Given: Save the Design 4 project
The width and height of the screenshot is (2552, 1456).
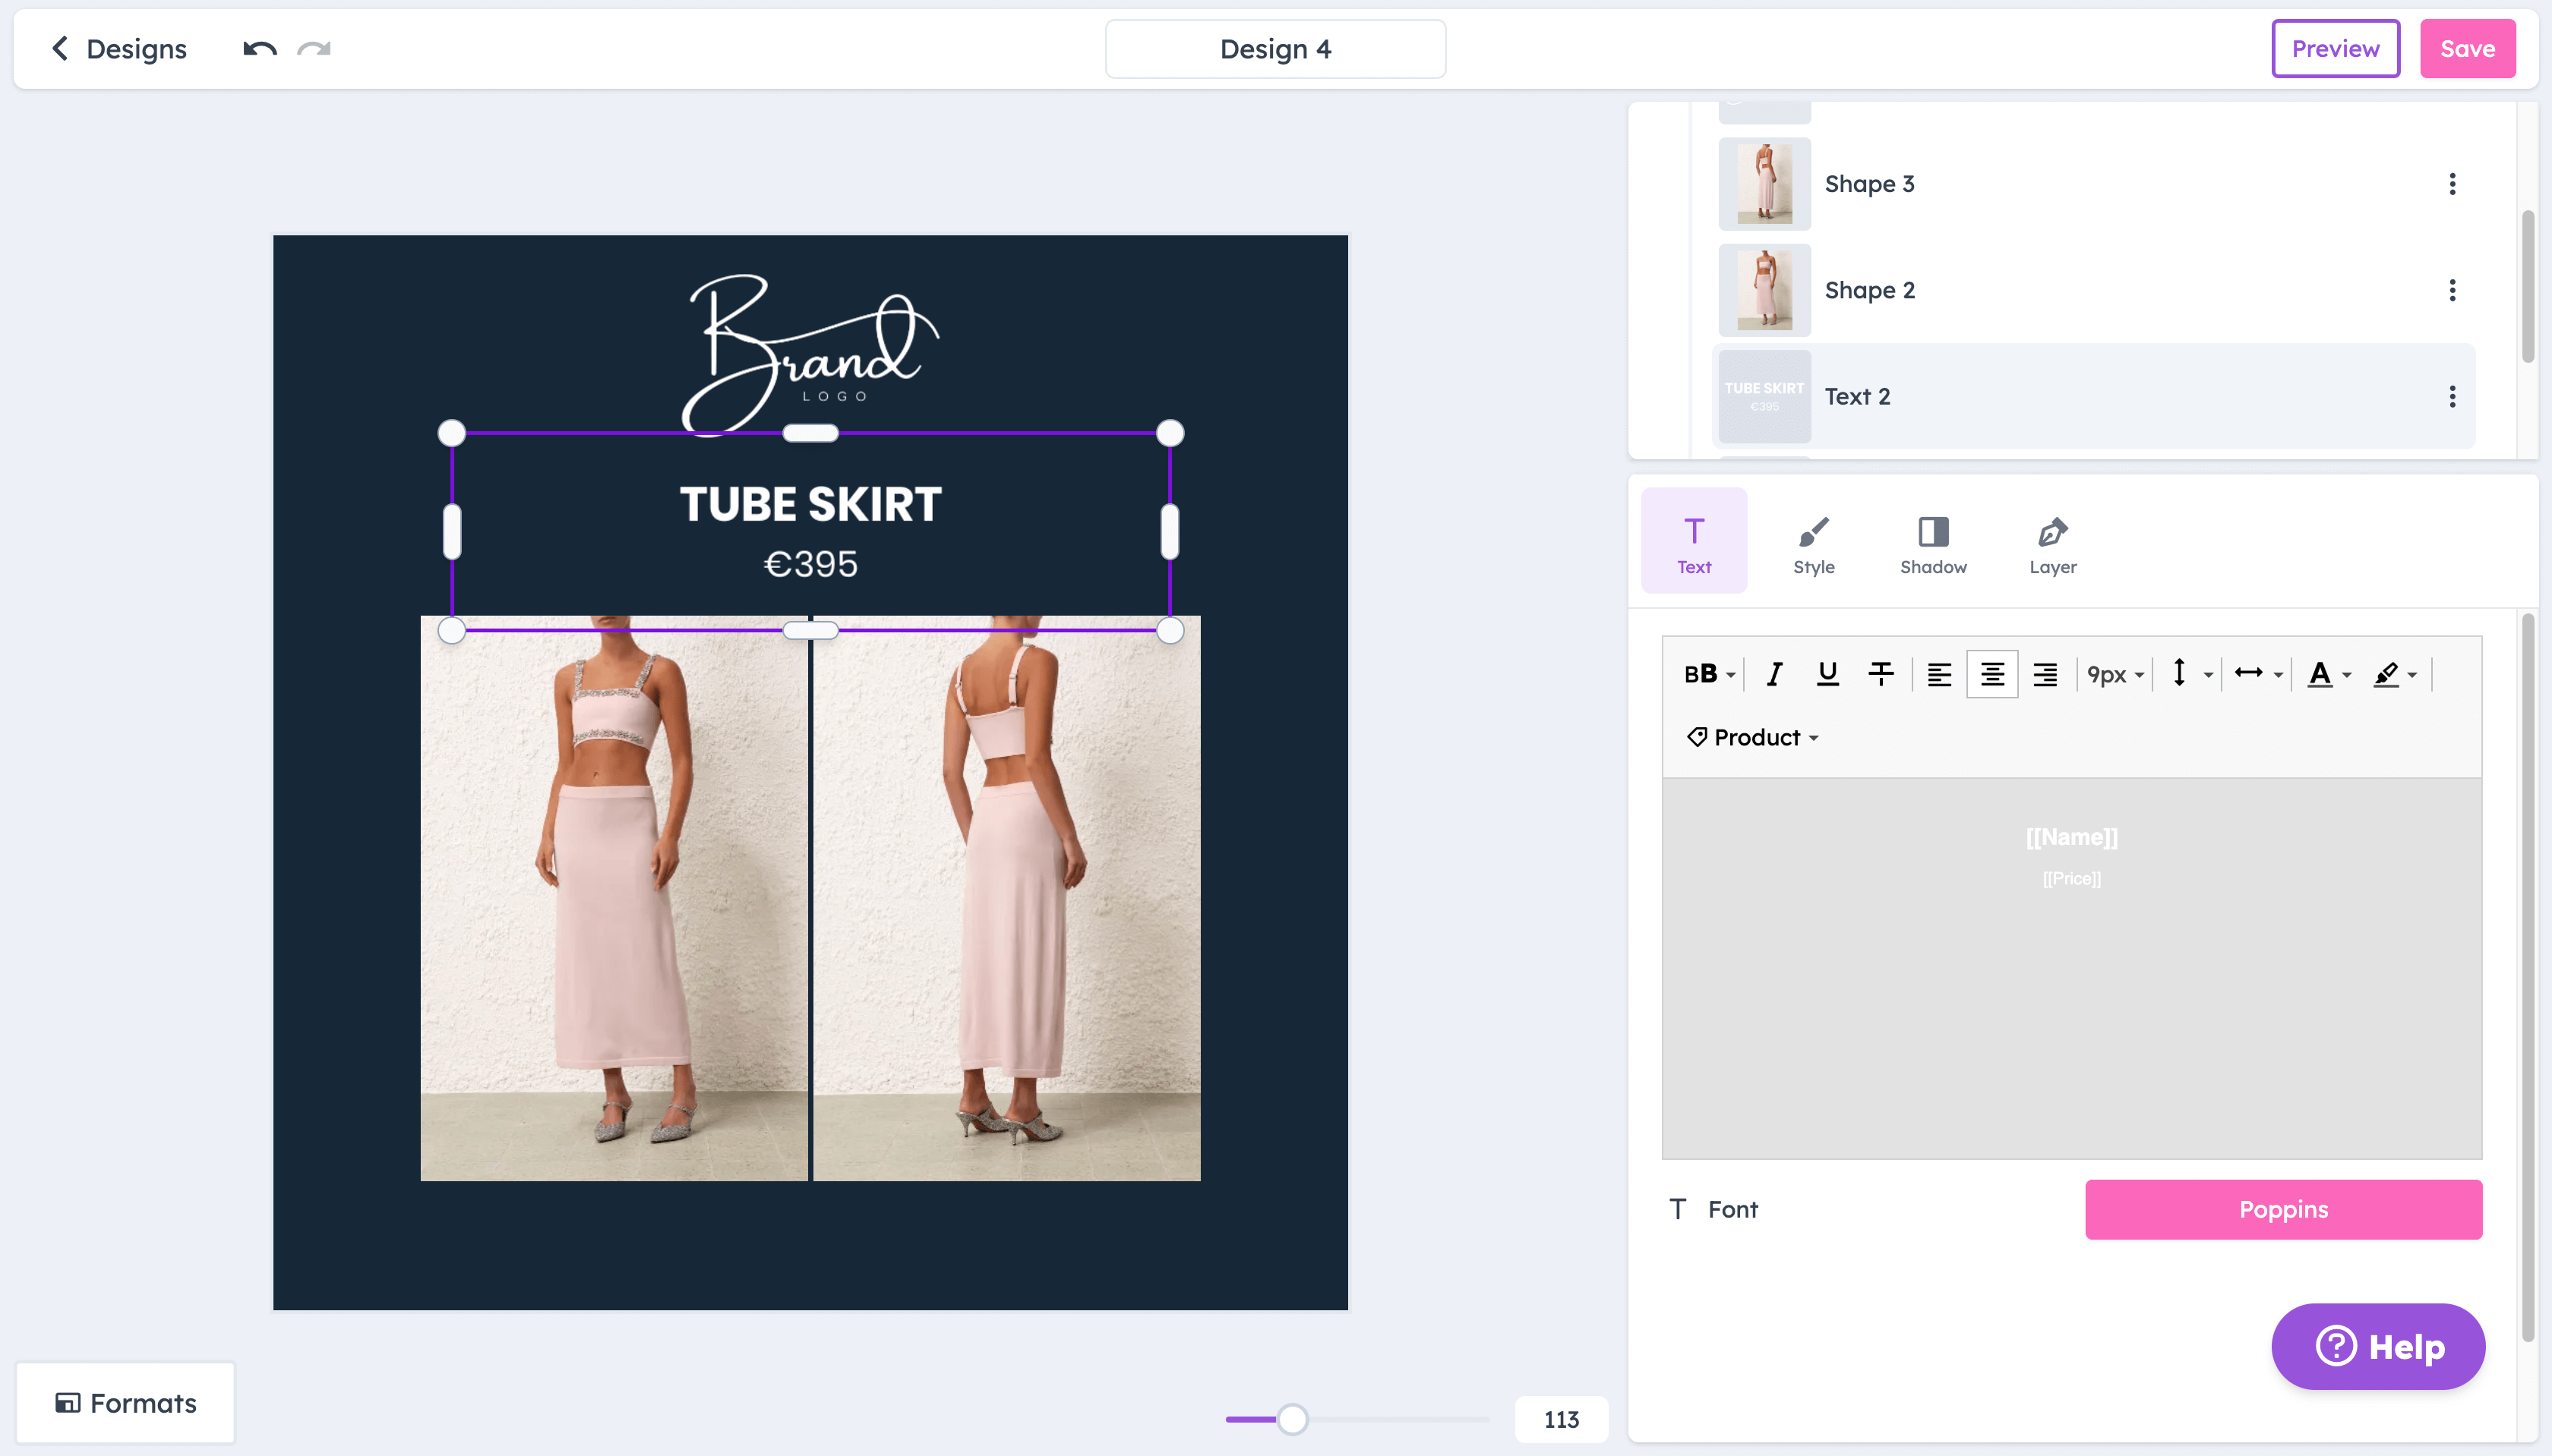Looking at the screenshot, I should (x=2466, y=48).
